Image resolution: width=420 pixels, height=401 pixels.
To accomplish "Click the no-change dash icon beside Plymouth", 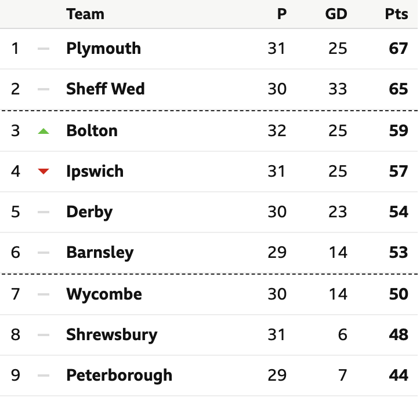I will coord(44,49).
